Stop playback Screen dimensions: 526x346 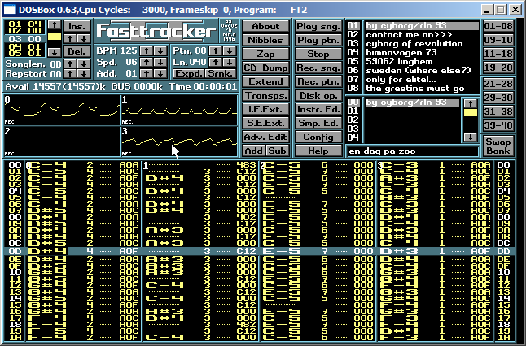point(318,54)
